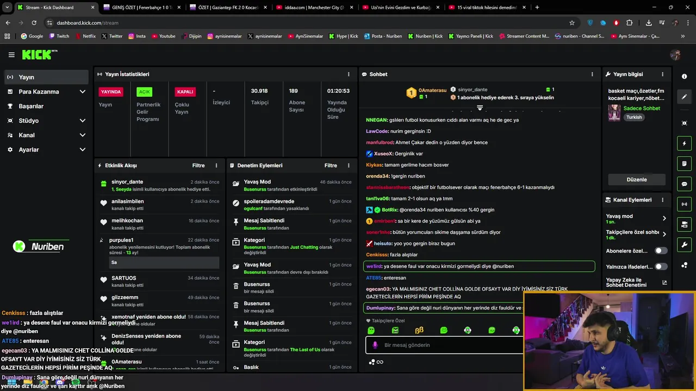
Task: Bookmark this page with the star icon
Action: coord(572,23)
